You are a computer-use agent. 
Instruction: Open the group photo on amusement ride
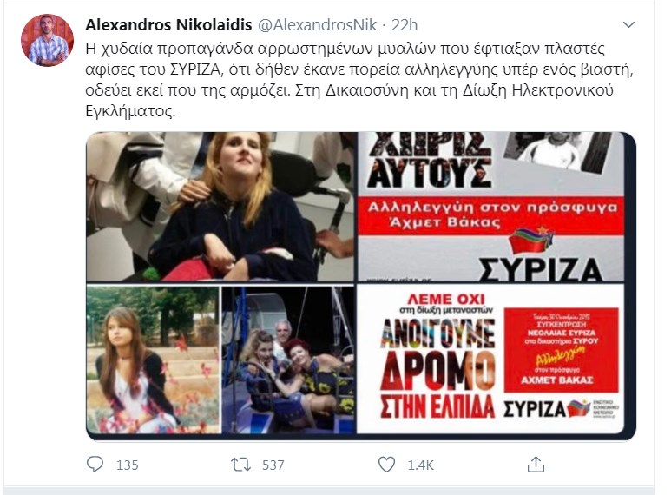(288, 360)
